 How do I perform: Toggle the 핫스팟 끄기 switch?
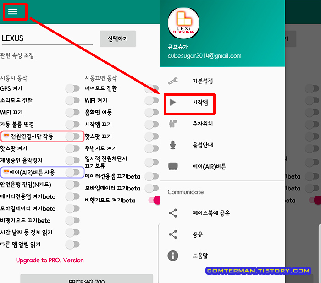point(152,136)
